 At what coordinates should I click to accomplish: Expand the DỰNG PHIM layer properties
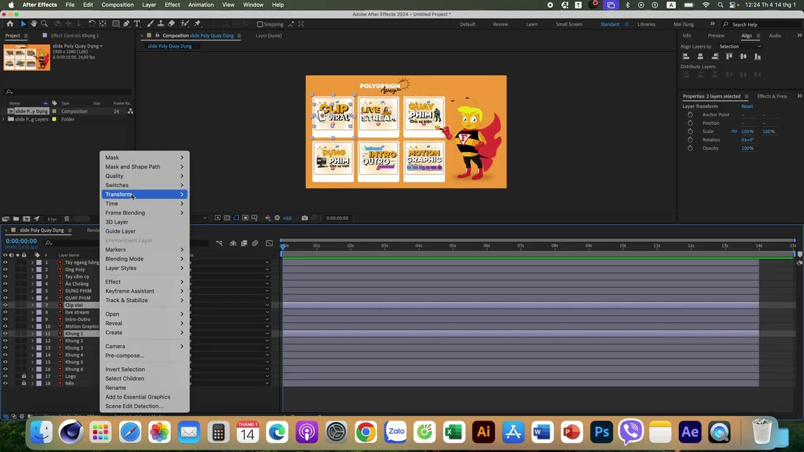point(32,291)
